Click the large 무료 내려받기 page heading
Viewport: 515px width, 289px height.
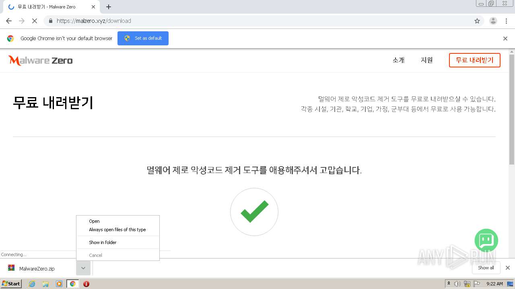coord(53,103)
